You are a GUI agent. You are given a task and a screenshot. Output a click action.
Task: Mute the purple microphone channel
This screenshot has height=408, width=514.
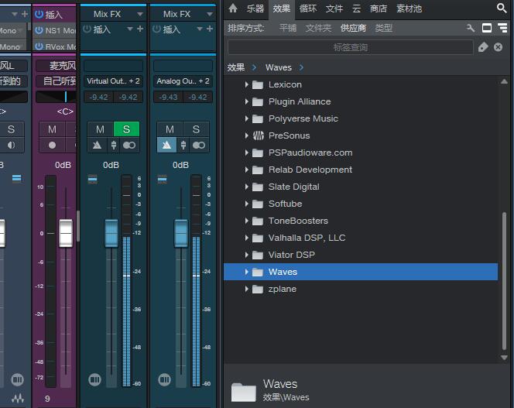pos(52,129)
